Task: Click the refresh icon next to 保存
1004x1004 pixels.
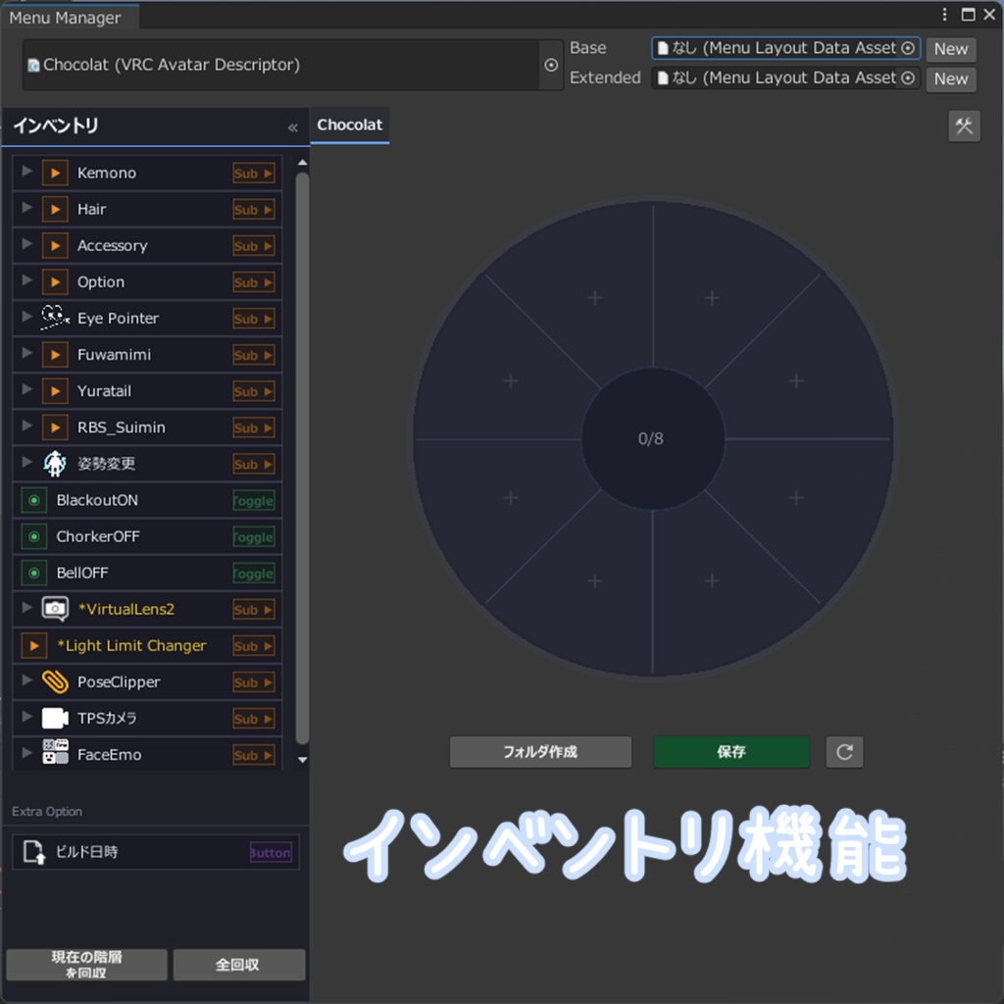Action: coord(844,752)
